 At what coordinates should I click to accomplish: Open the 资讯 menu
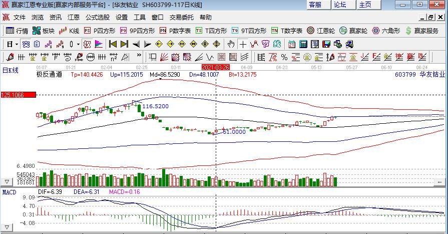56,18
